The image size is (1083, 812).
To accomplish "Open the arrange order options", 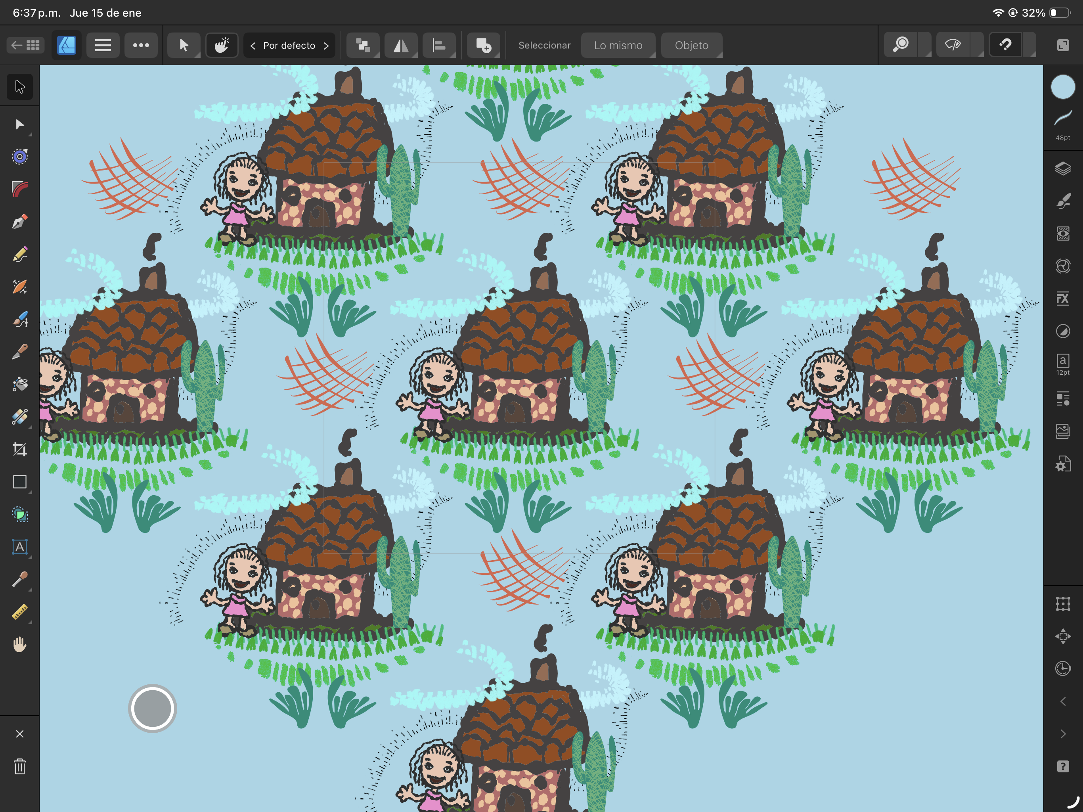I will tap(363, 46).
